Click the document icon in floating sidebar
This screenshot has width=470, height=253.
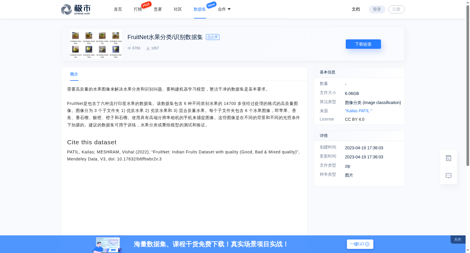(448, 158)
